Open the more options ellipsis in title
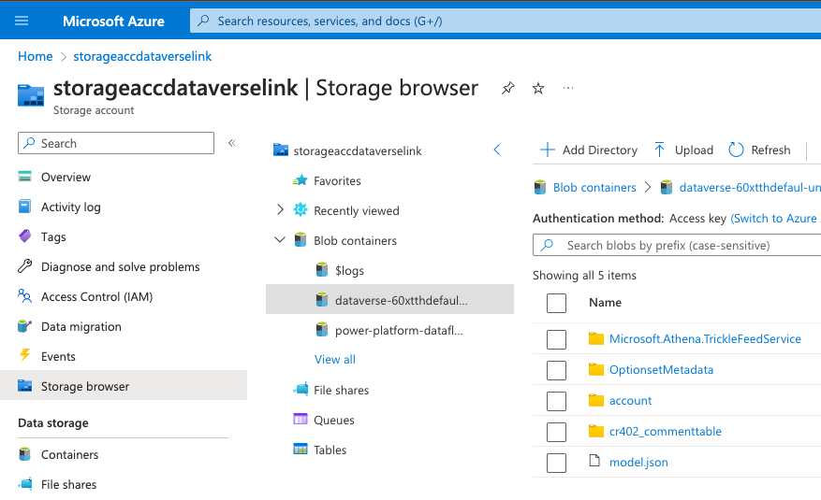 coord(568,88)
